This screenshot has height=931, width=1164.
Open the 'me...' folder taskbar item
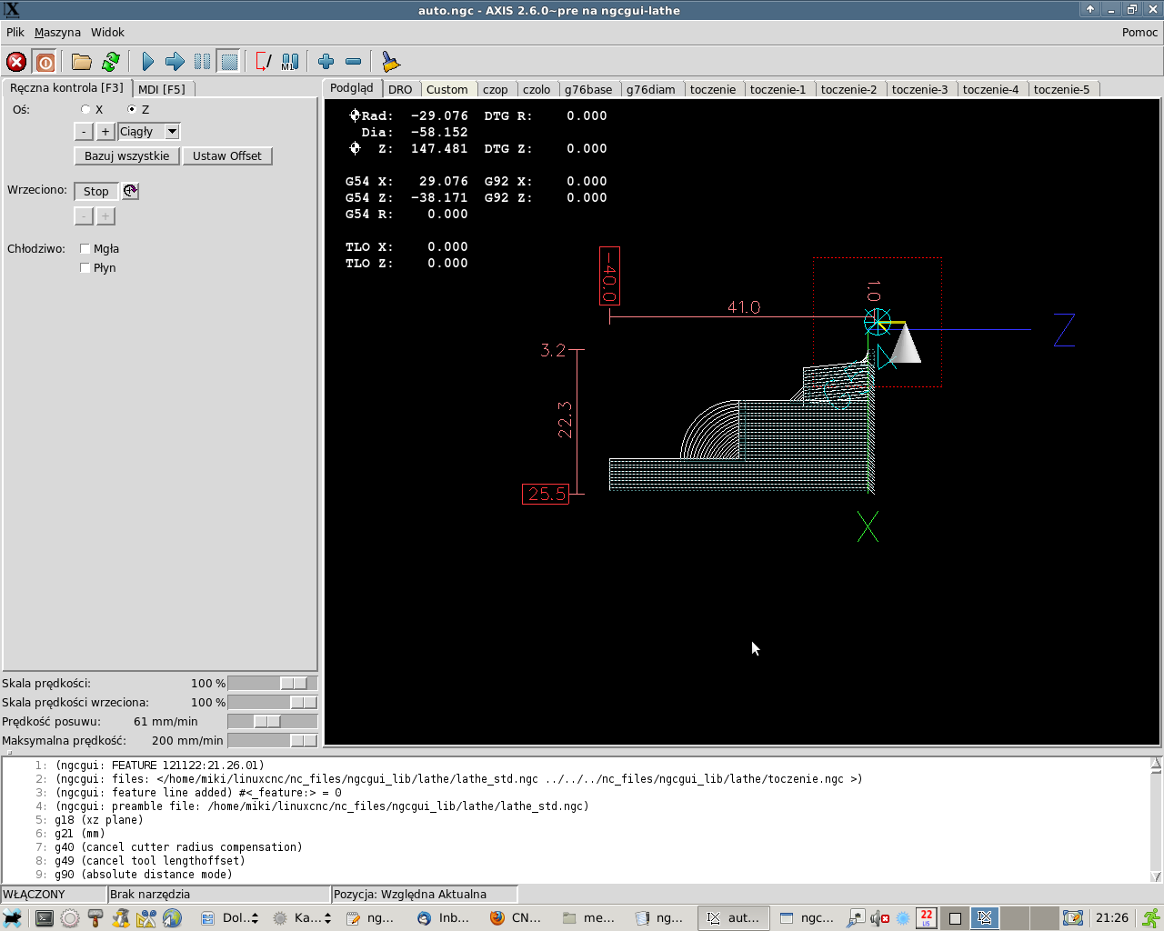pos(589,918)
